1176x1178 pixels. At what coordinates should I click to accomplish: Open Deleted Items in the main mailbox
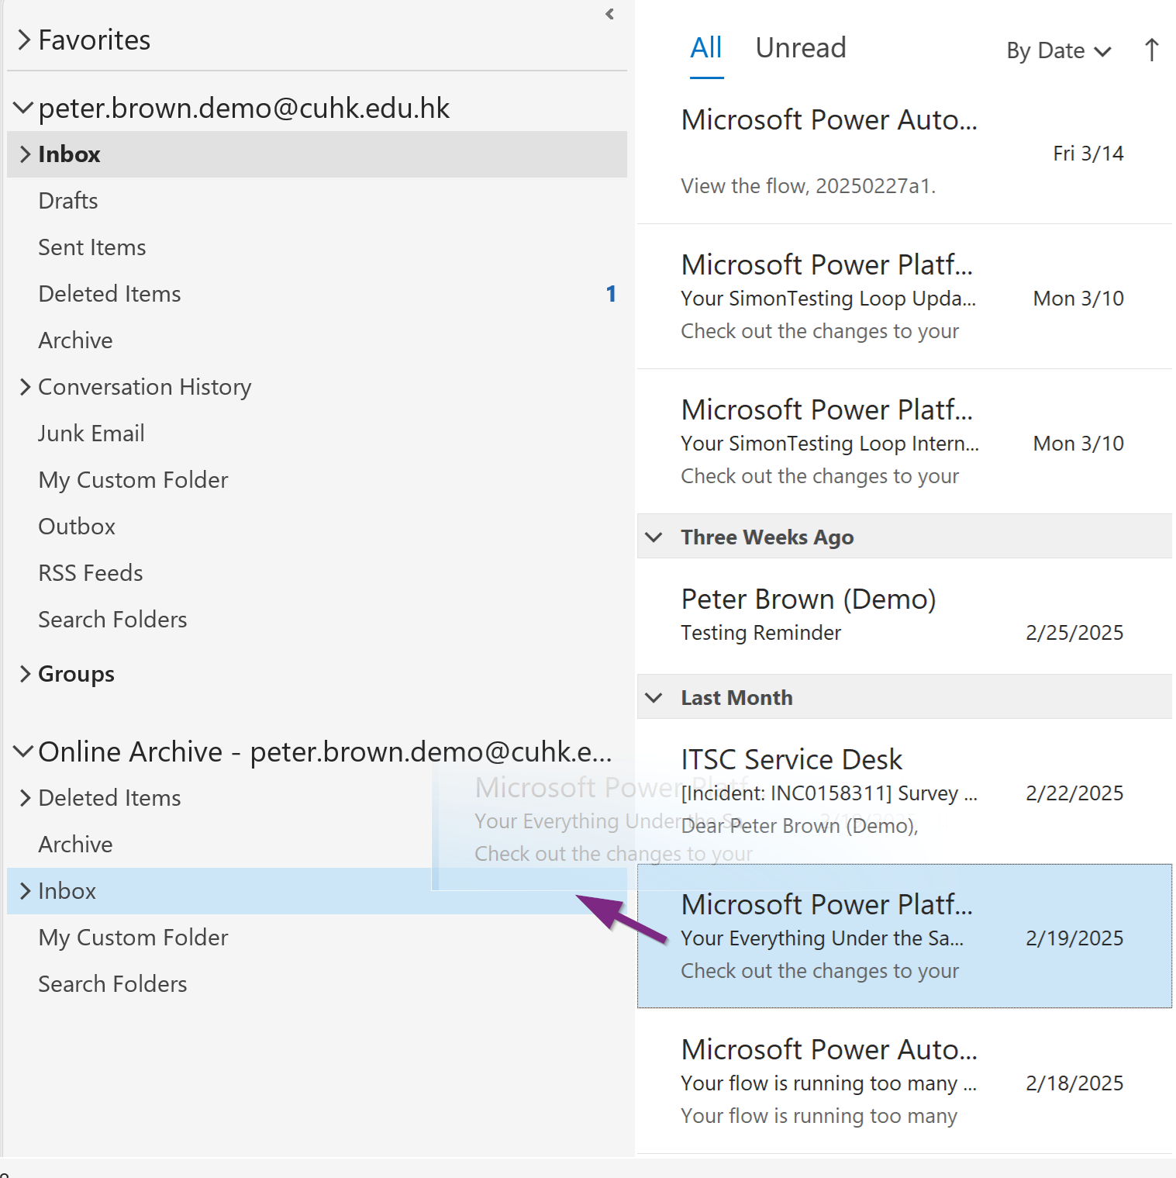click(317, 294)
